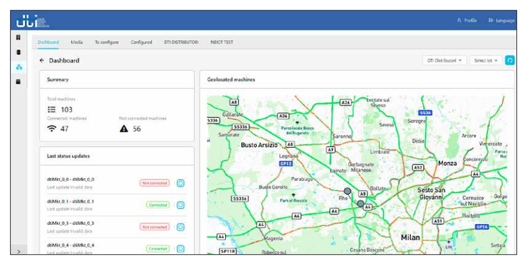Open the Language selector
Image resolution: width=524 pixels, height=265 pixels.
click(x=501, y=20)
